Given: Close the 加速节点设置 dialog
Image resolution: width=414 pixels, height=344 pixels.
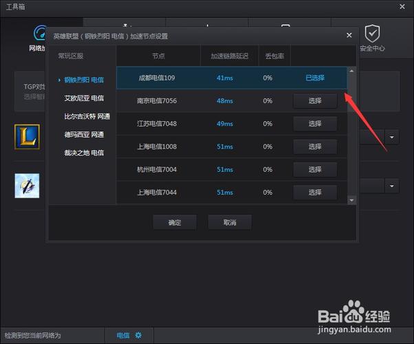Looking at the screenshot, I should click(349, 35).
